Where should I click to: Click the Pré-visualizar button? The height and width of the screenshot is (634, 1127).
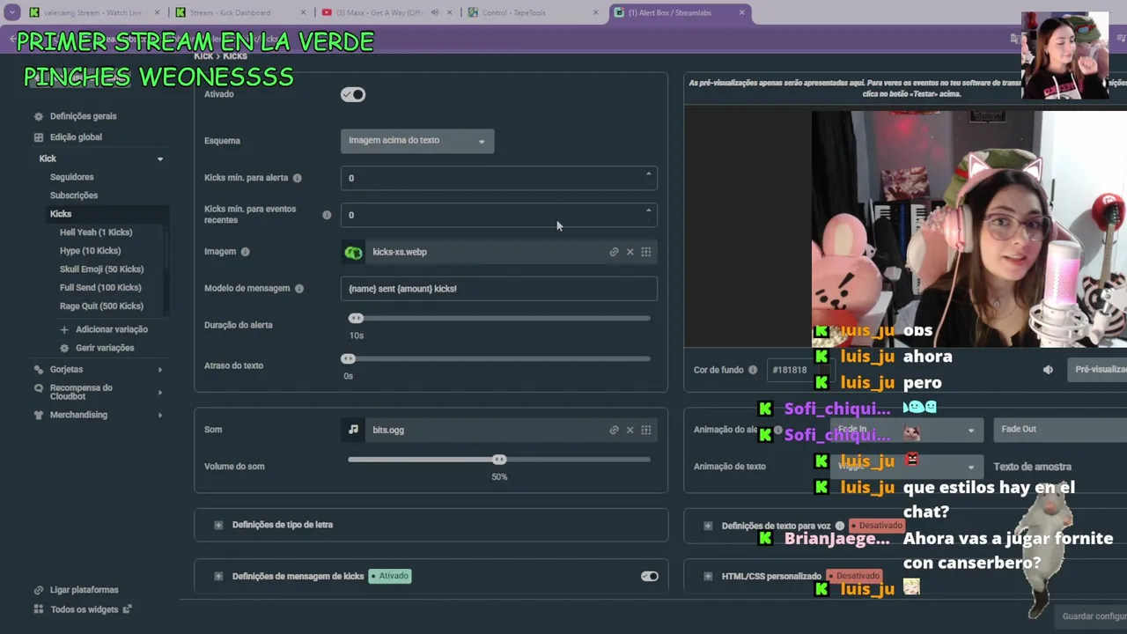click(1097, 370)
